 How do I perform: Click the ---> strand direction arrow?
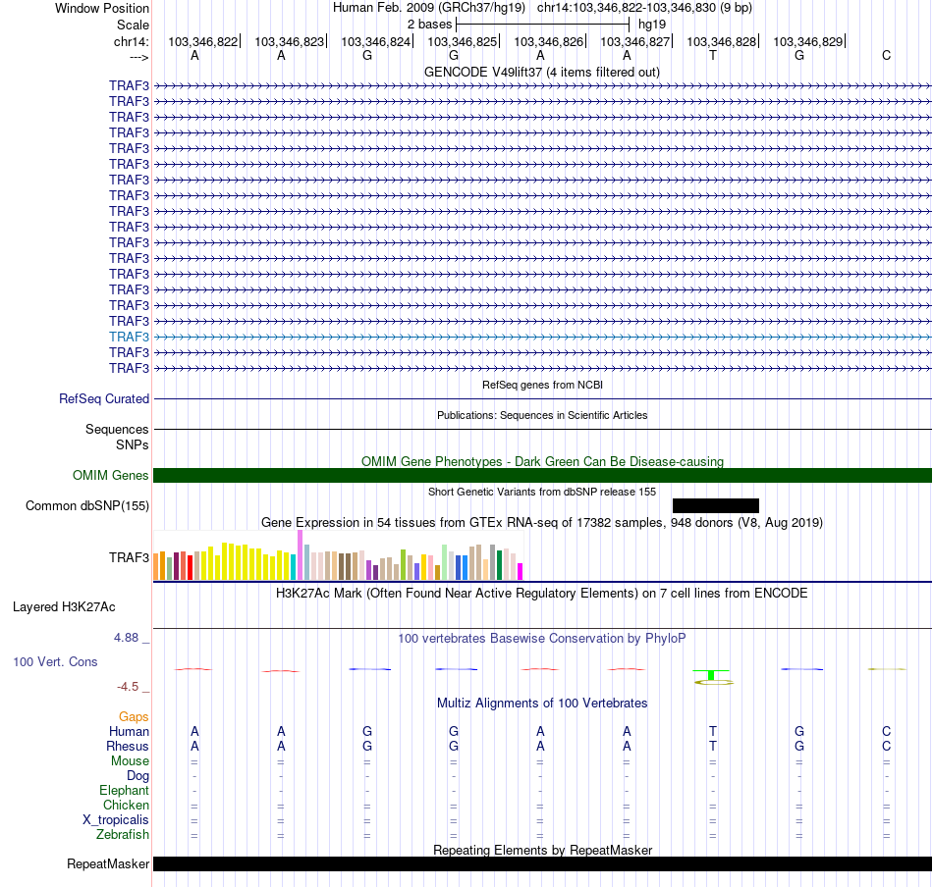139,57
